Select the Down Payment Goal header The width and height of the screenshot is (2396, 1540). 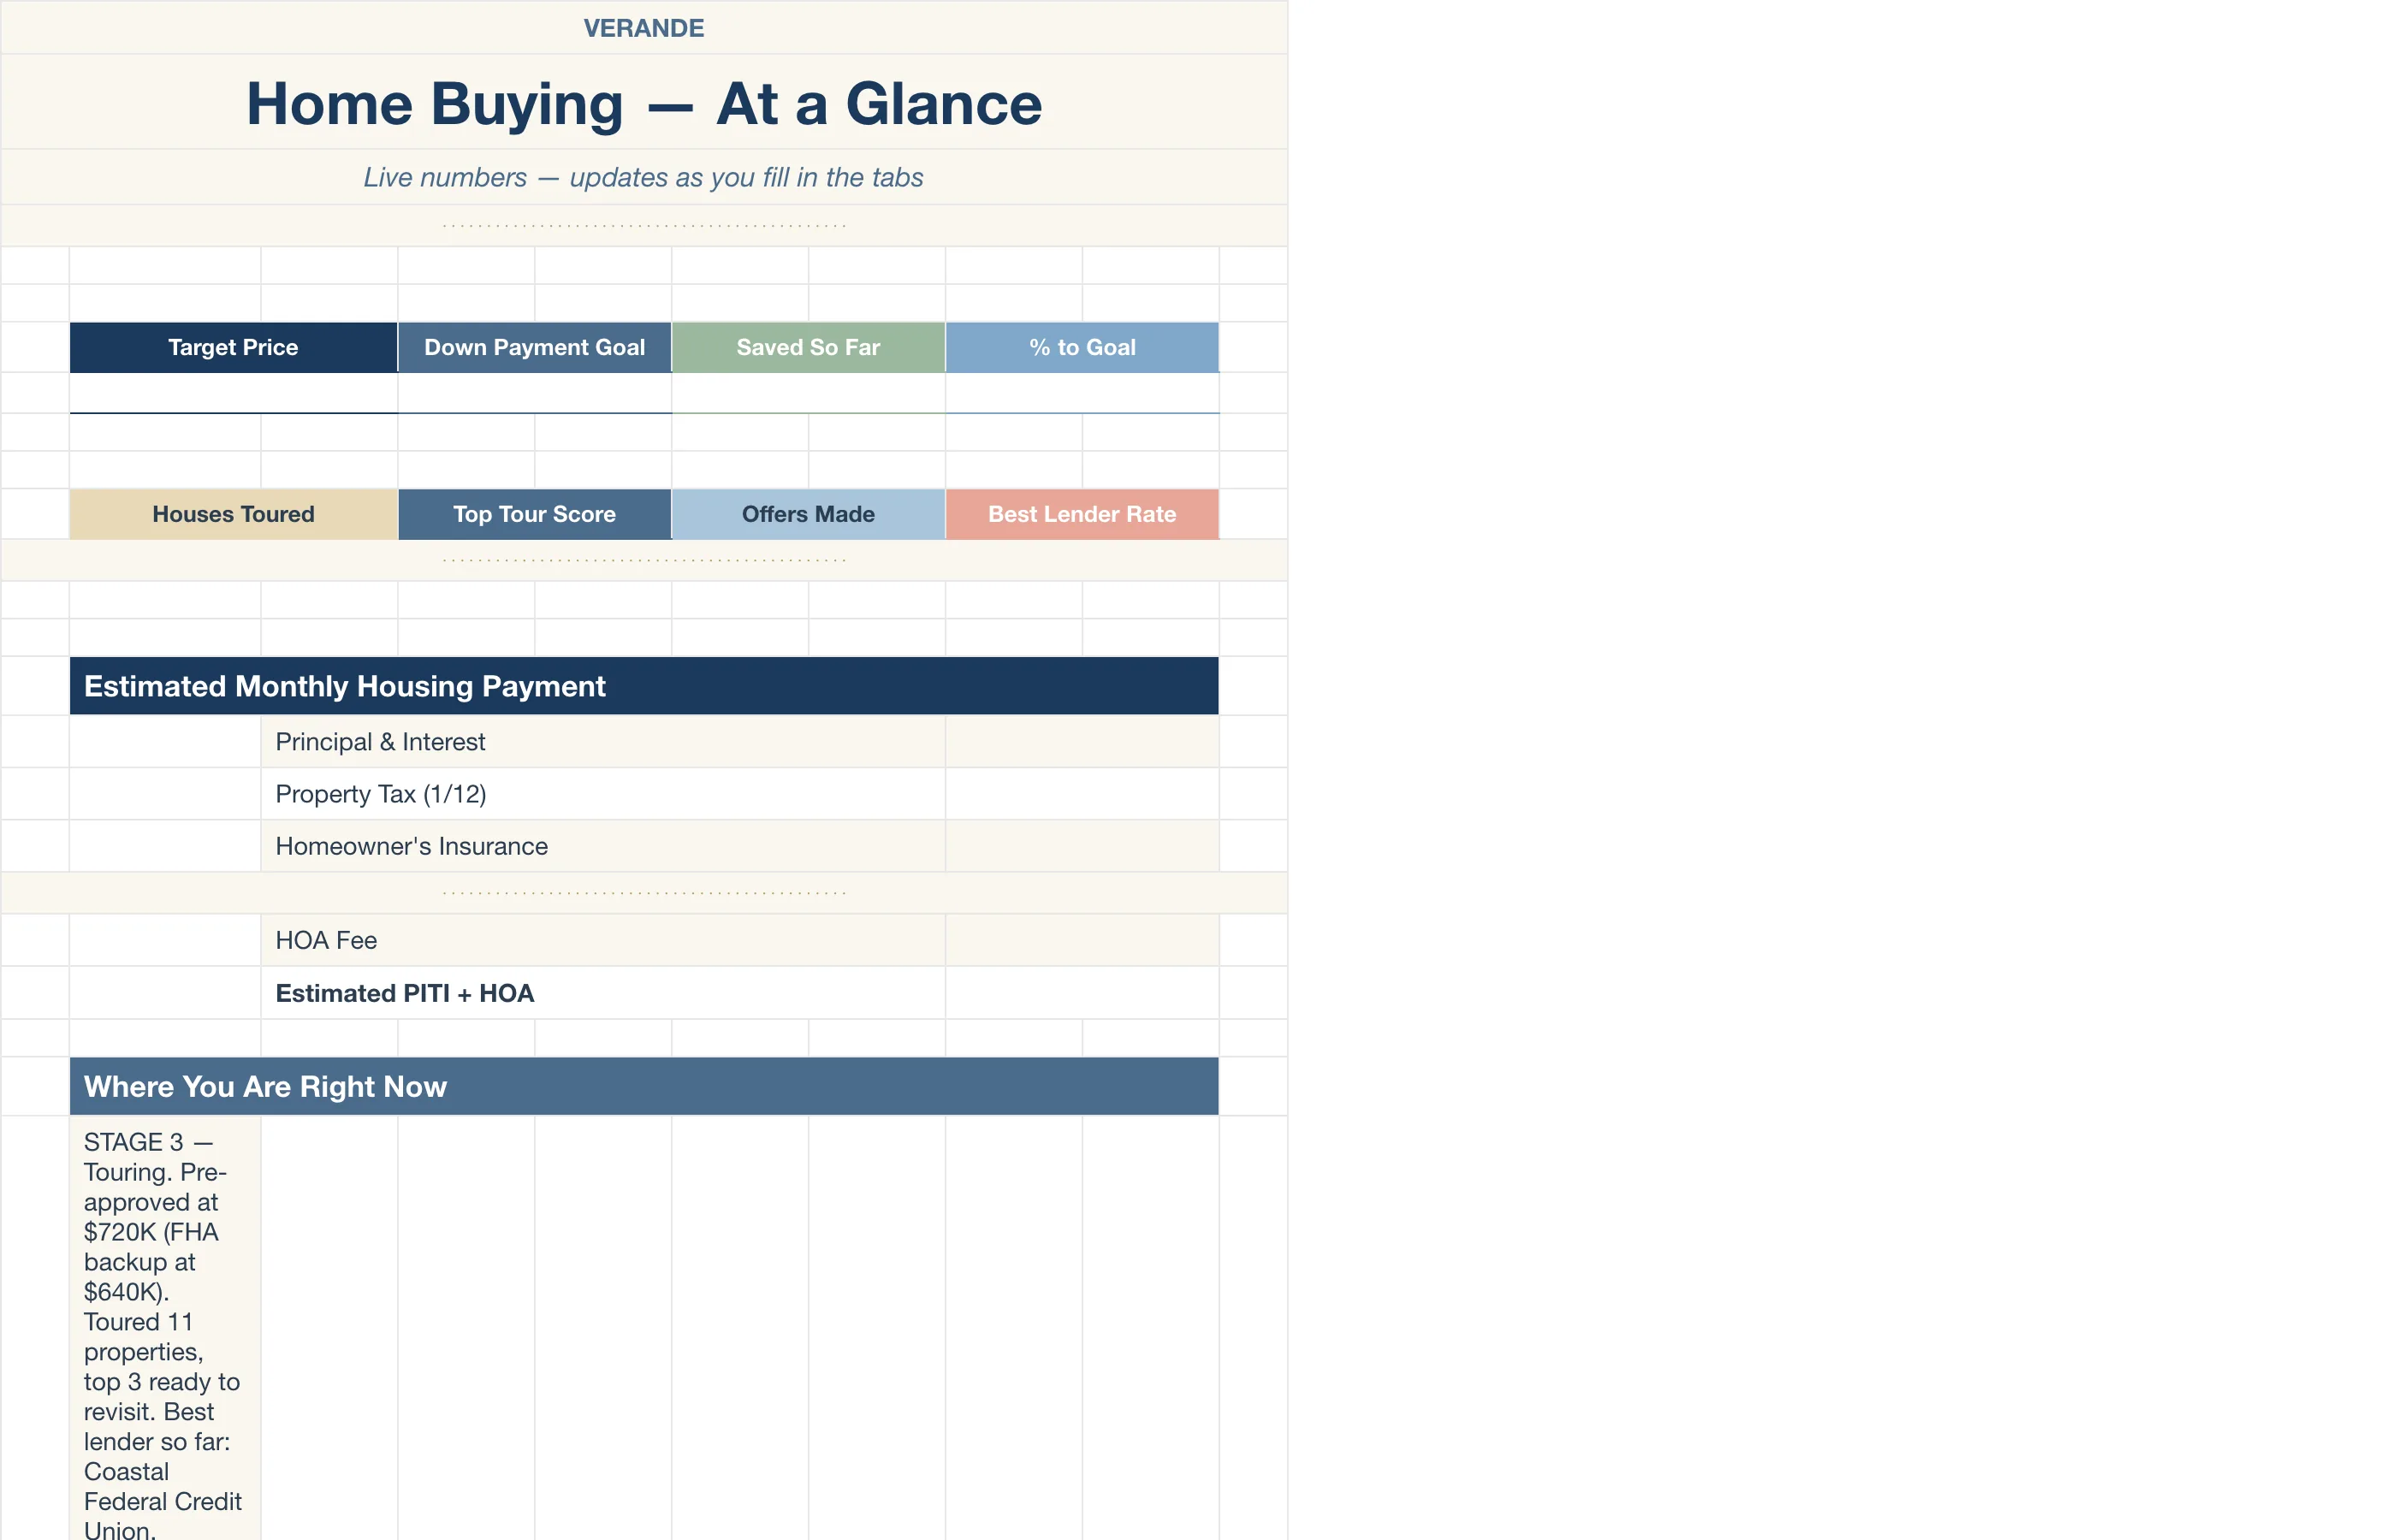[x=535, y=347]
